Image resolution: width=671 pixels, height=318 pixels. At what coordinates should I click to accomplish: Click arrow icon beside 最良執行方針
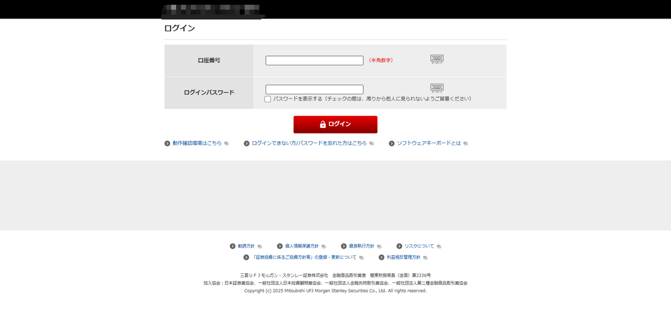point(344,246)
